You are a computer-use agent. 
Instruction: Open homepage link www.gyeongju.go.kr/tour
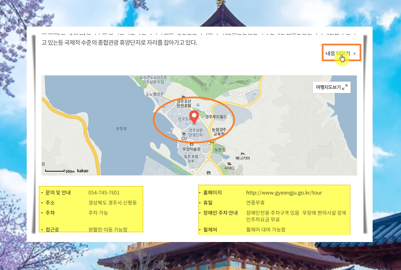point(284,193)
